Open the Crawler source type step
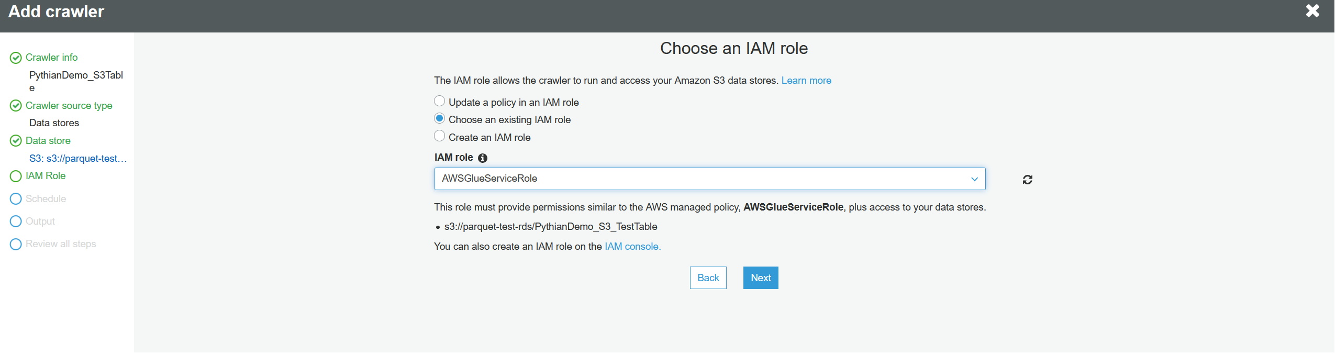This screenshot has height=354, width=1336. pyautogui.click(x=69, y=106)
